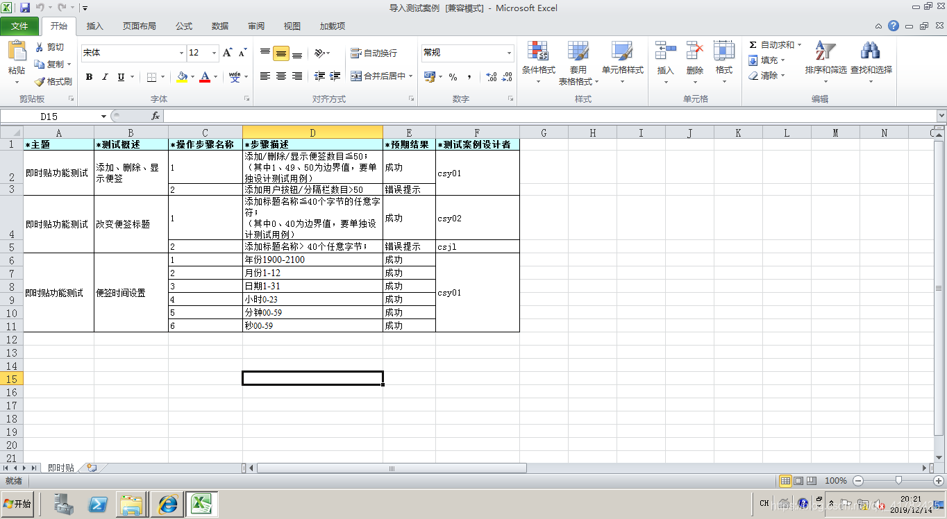
Task: Open the Name Box dropdown showing D15
Action: click(103, 117)
